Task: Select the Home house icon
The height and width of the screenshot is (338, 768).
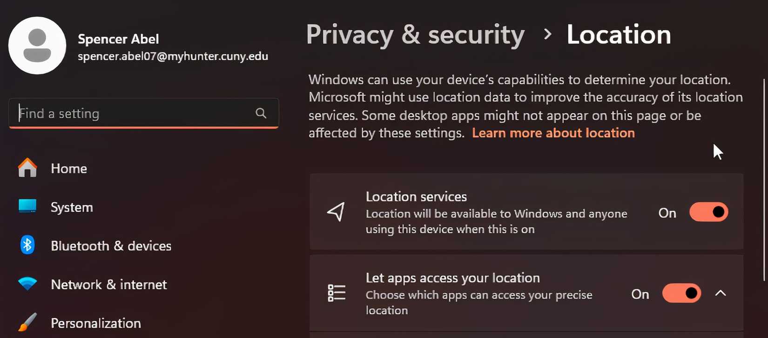Action: (x=27, y=168)
